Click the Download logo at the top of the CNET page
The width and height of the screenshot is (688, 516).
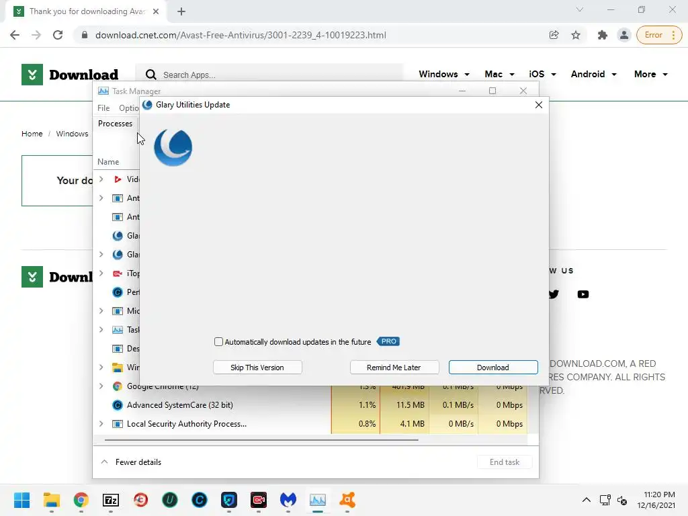click(x=70, y=75)
